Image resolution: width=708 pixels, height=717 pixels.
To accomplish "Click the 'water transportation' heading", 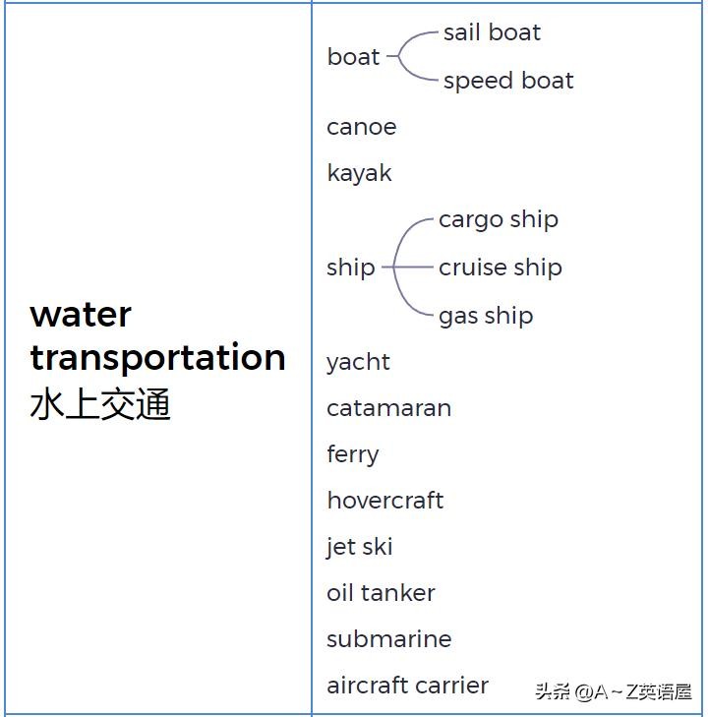I will [157, 335].
